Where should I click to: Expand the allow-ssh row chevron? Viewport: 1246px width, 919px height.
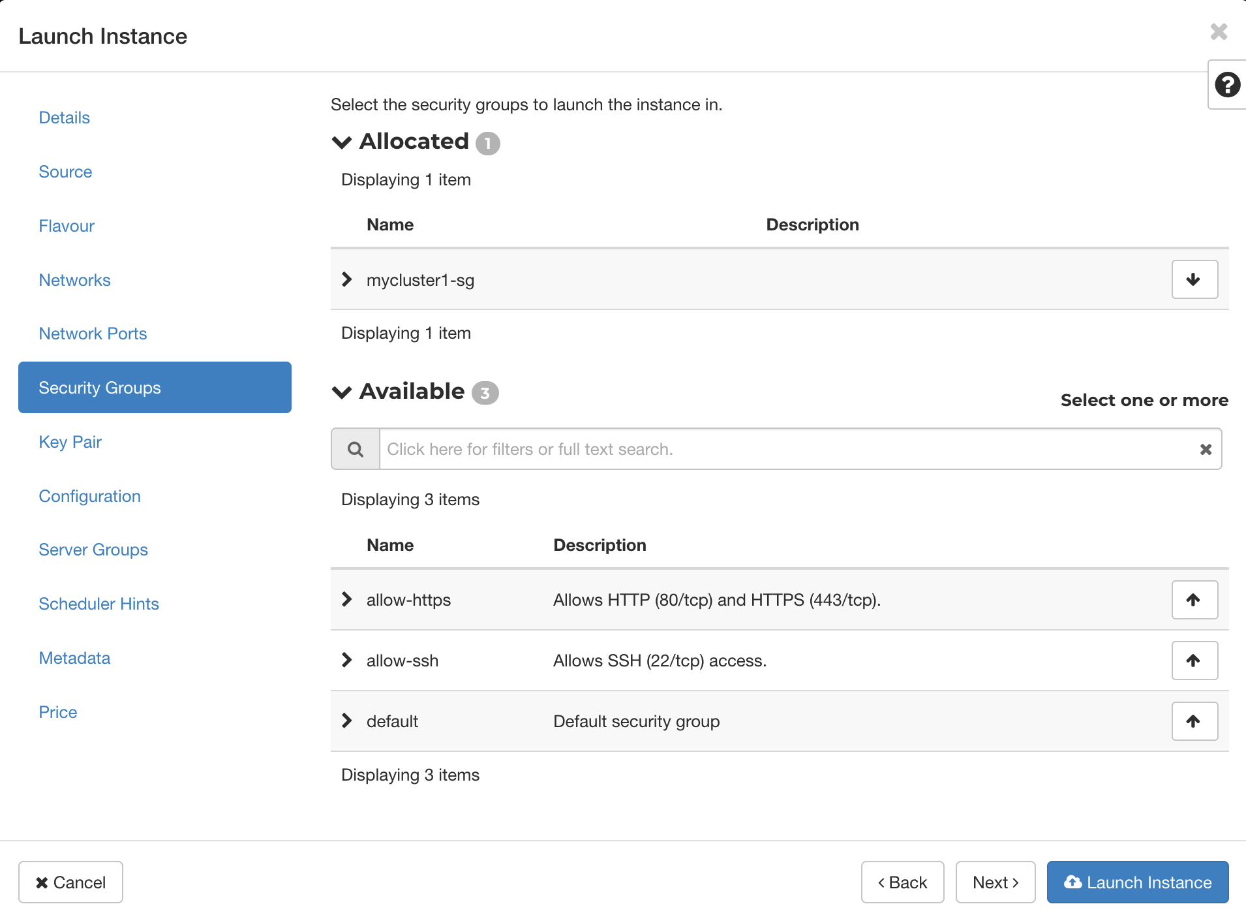[346, 660]
